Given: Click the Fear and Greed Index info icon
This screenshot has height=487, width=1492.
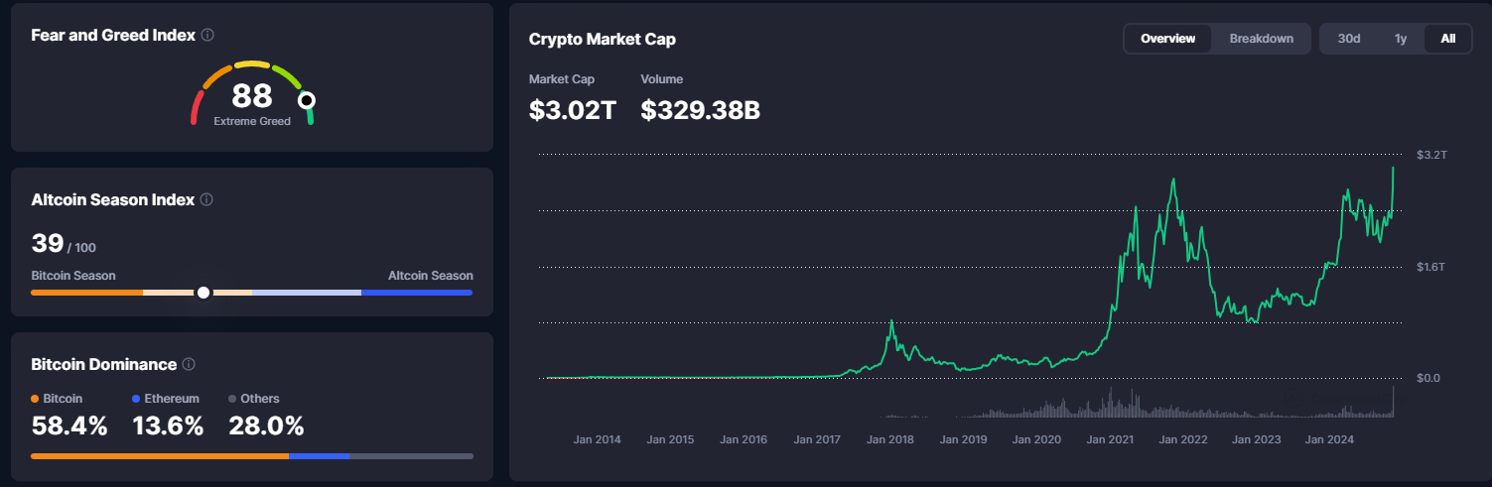Looking at the screenshot, I should (207, 35).
